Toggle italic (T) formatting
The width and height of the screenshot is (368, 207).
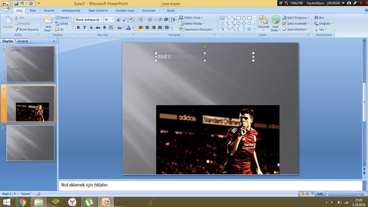tap(85, 28)
